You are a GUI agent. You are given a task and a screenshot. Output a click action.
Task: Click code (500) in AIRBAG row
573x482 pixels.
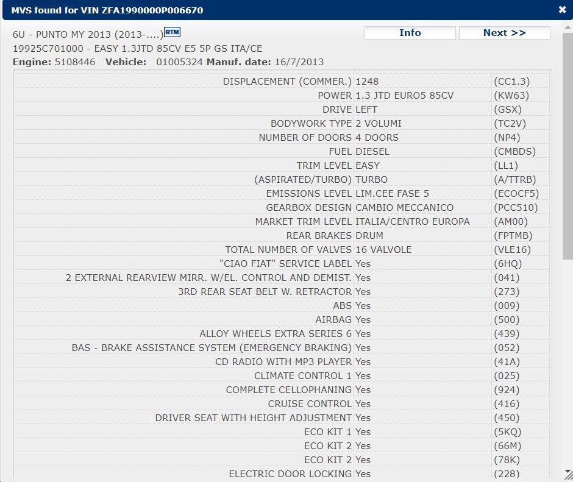(507, 320)
